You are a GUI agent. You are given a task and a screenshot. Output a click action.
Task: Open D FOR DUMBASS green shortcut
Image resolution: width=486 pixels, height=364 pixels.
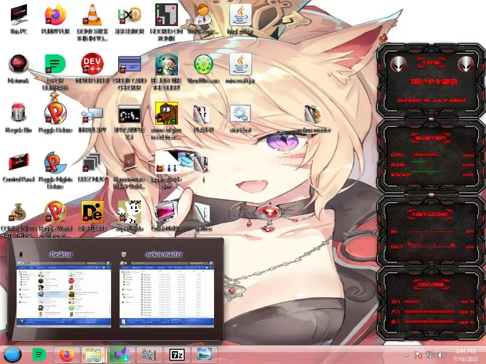[55, 72]
